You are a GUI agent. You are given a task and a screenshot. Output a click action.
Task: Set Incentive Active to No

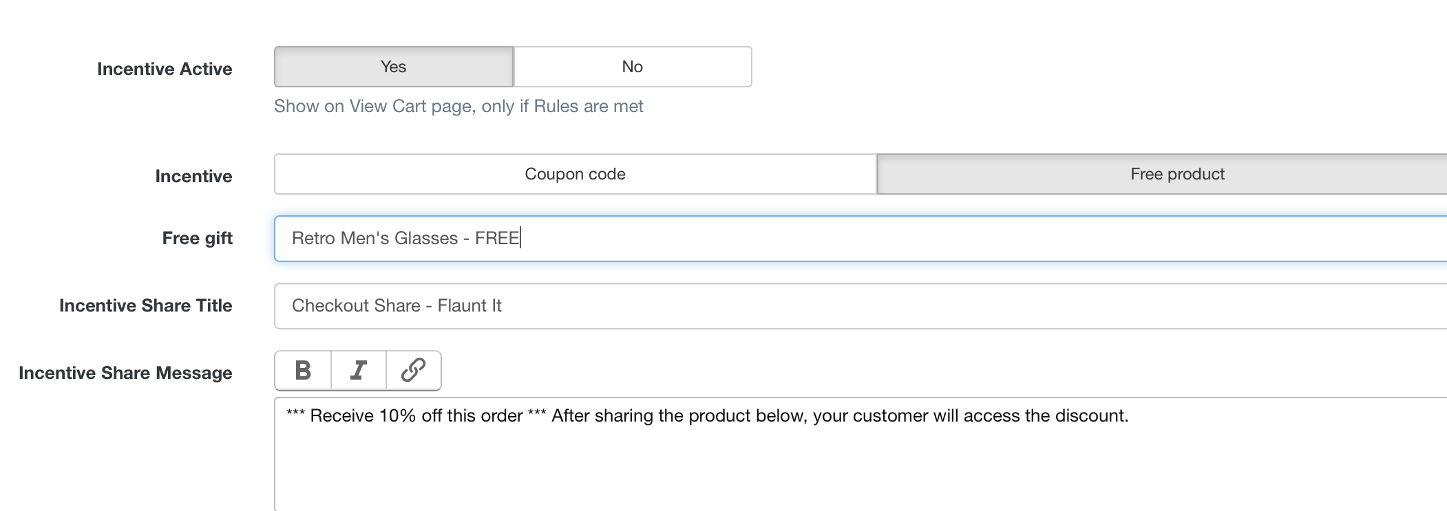pyautogui.click(x=633, y=67)
